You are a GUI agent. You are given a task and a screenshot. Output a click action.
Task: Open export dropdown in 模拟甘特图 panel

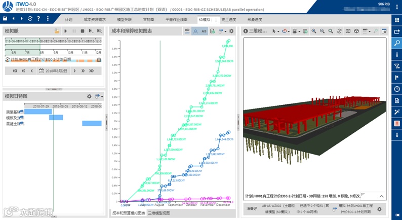[99, 96]
